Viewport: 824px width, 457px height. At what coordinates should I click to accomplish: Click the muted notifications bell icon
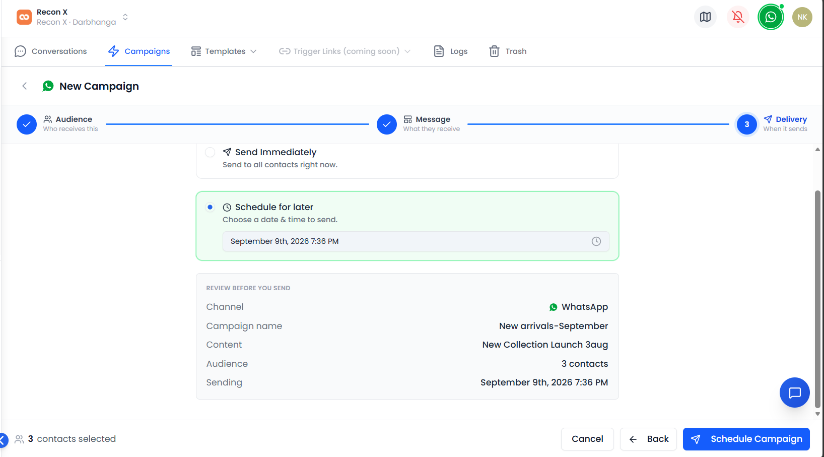[x=738, y=17]
